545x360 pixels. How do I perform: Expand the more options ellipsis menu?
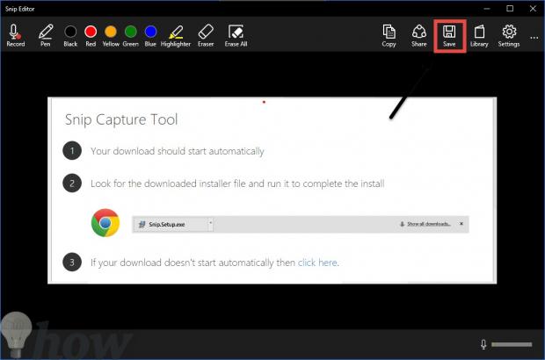[534, 37]
